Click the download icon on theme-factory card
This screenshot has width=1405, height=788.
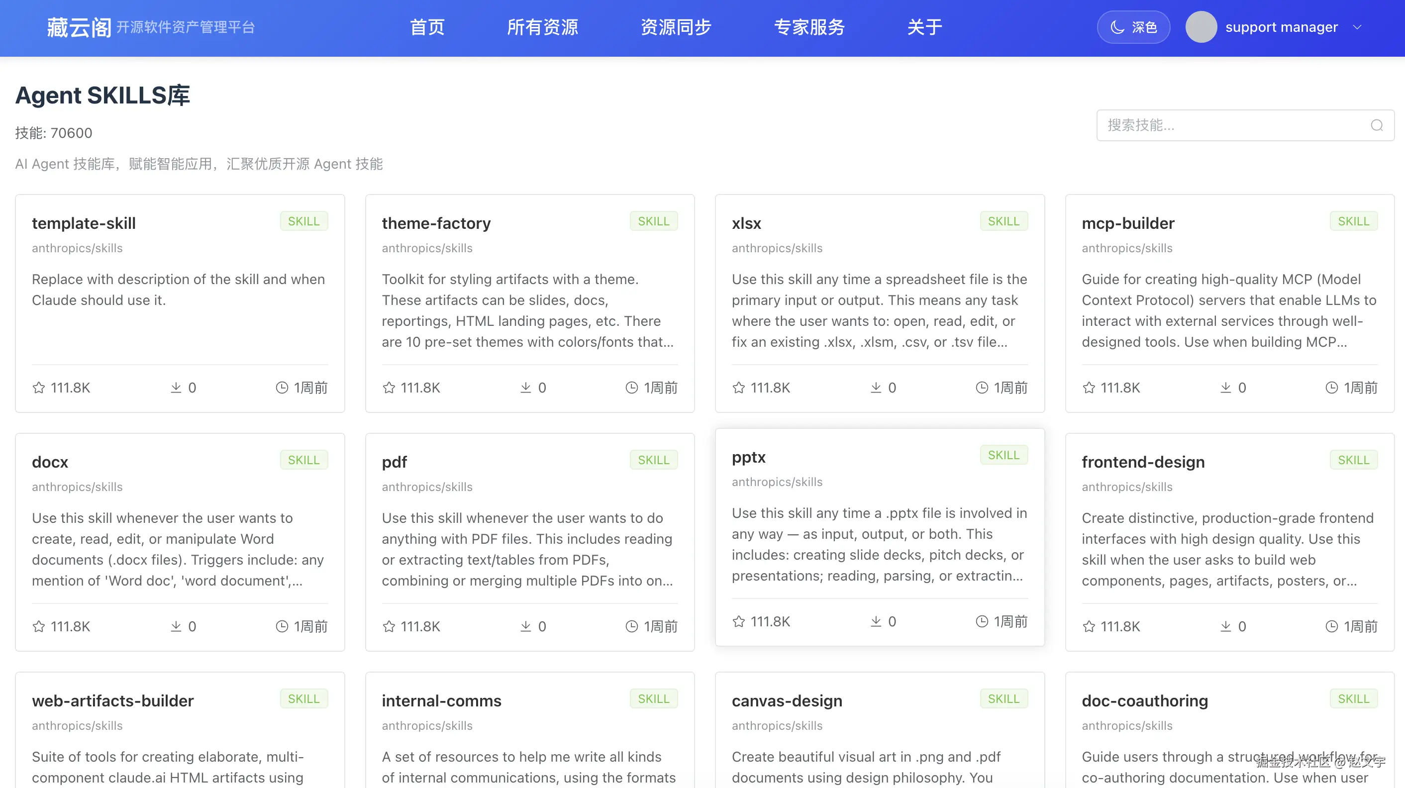525,388
